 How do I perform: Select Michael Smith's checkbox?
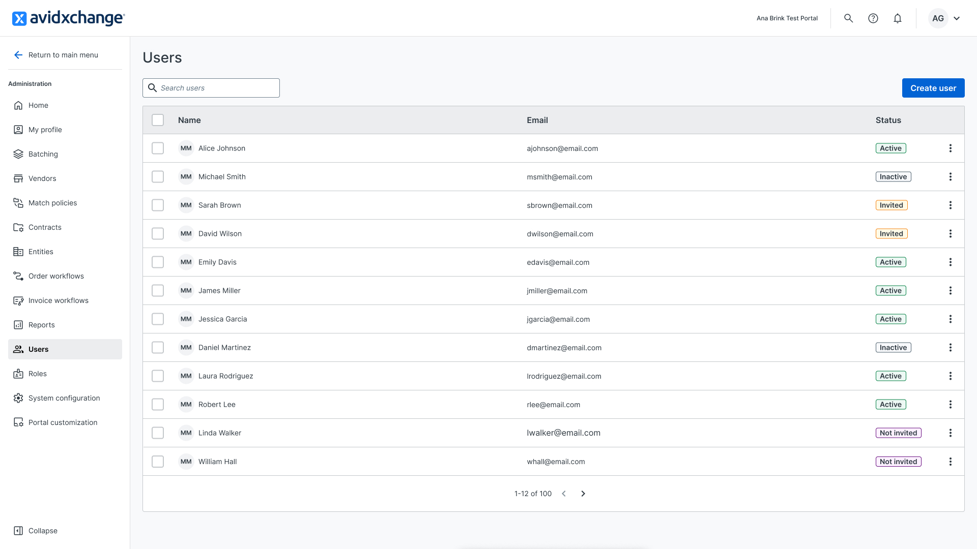(158, 177)
